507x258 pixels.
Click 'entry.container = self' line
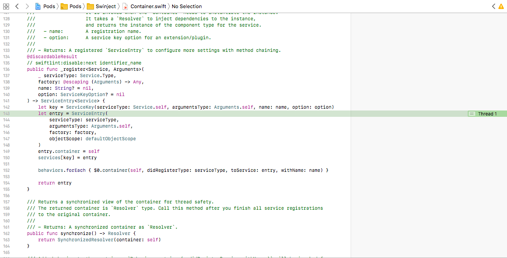[69, 152]
